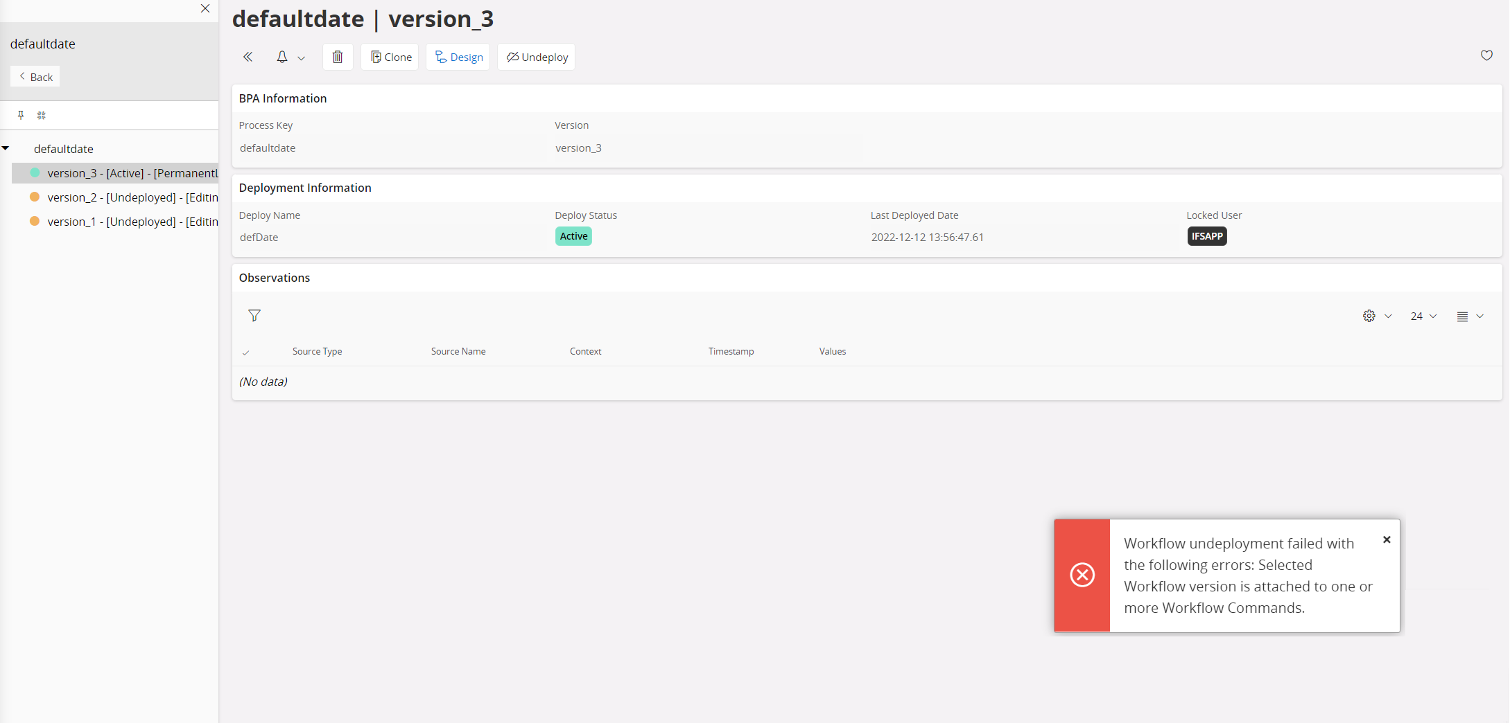The width and height of the screenshot is (1510, 723).
Task: Open the workflow in Design
Action: click(x=458, y=57)
